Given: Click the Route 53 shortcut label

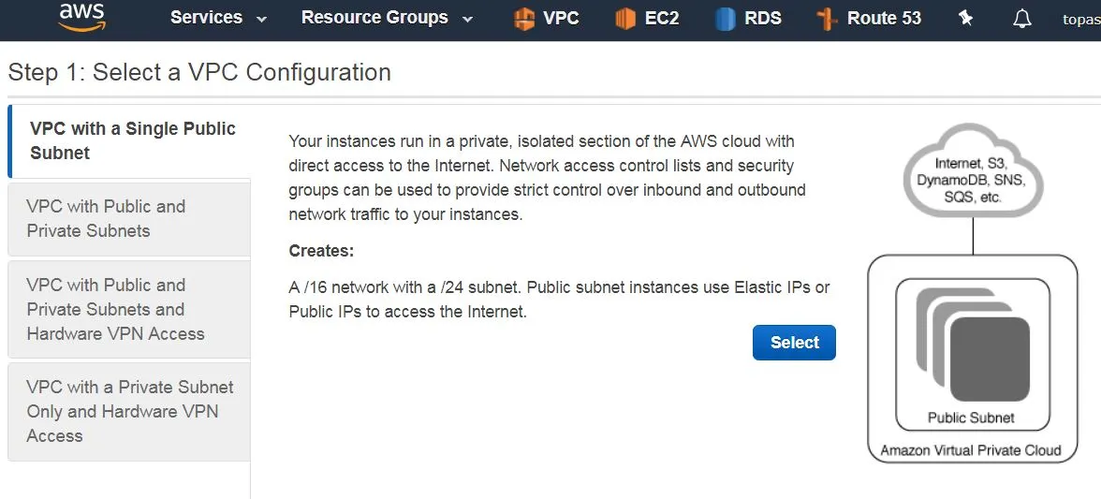Looking at the screenshot, I should (884, 18).
